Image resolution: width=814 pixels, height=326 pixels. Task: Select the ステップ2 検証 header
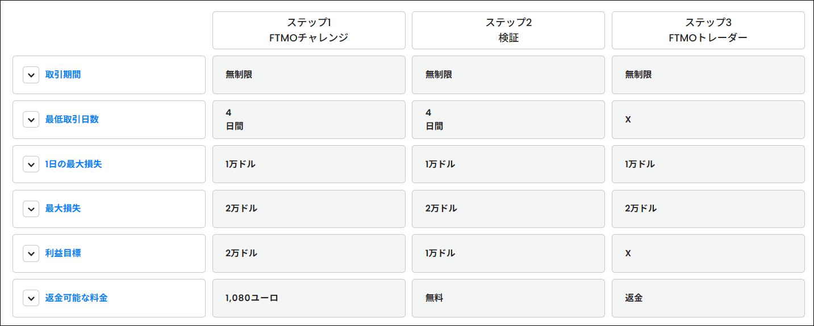[x=508, y=31]
